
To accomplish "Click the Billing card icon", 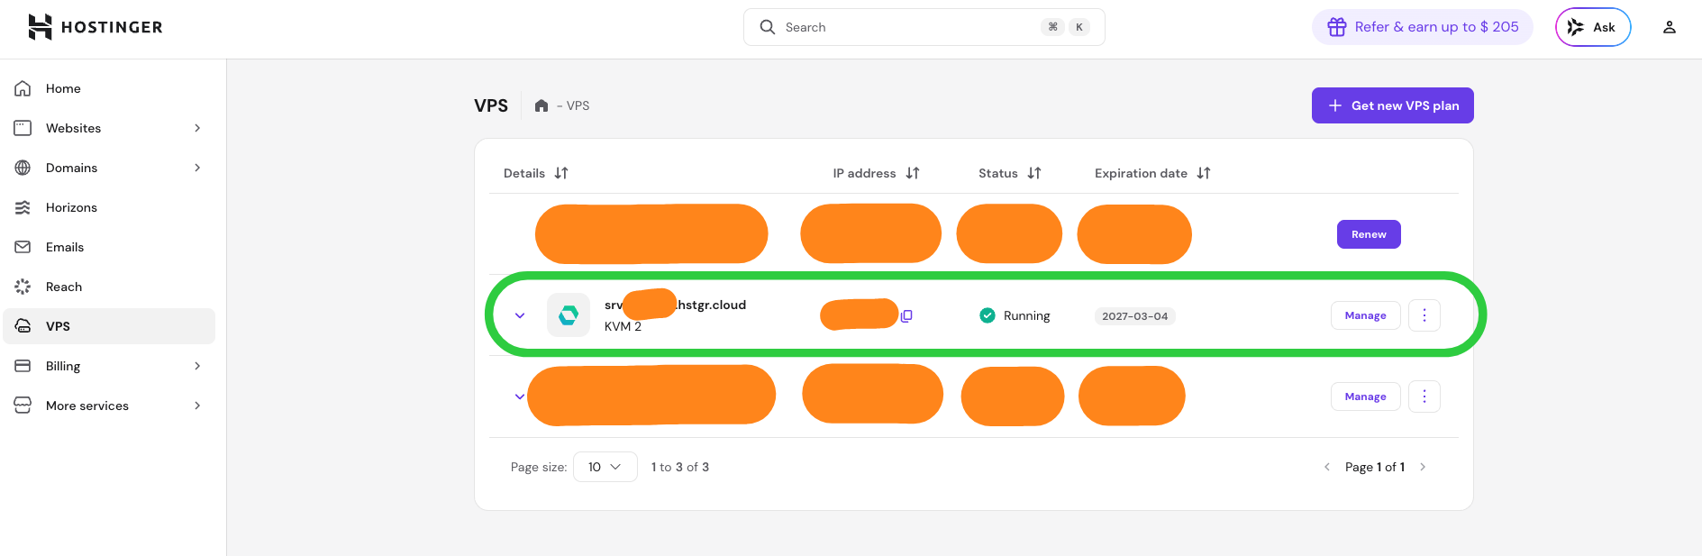I will (x=23, y=366).
